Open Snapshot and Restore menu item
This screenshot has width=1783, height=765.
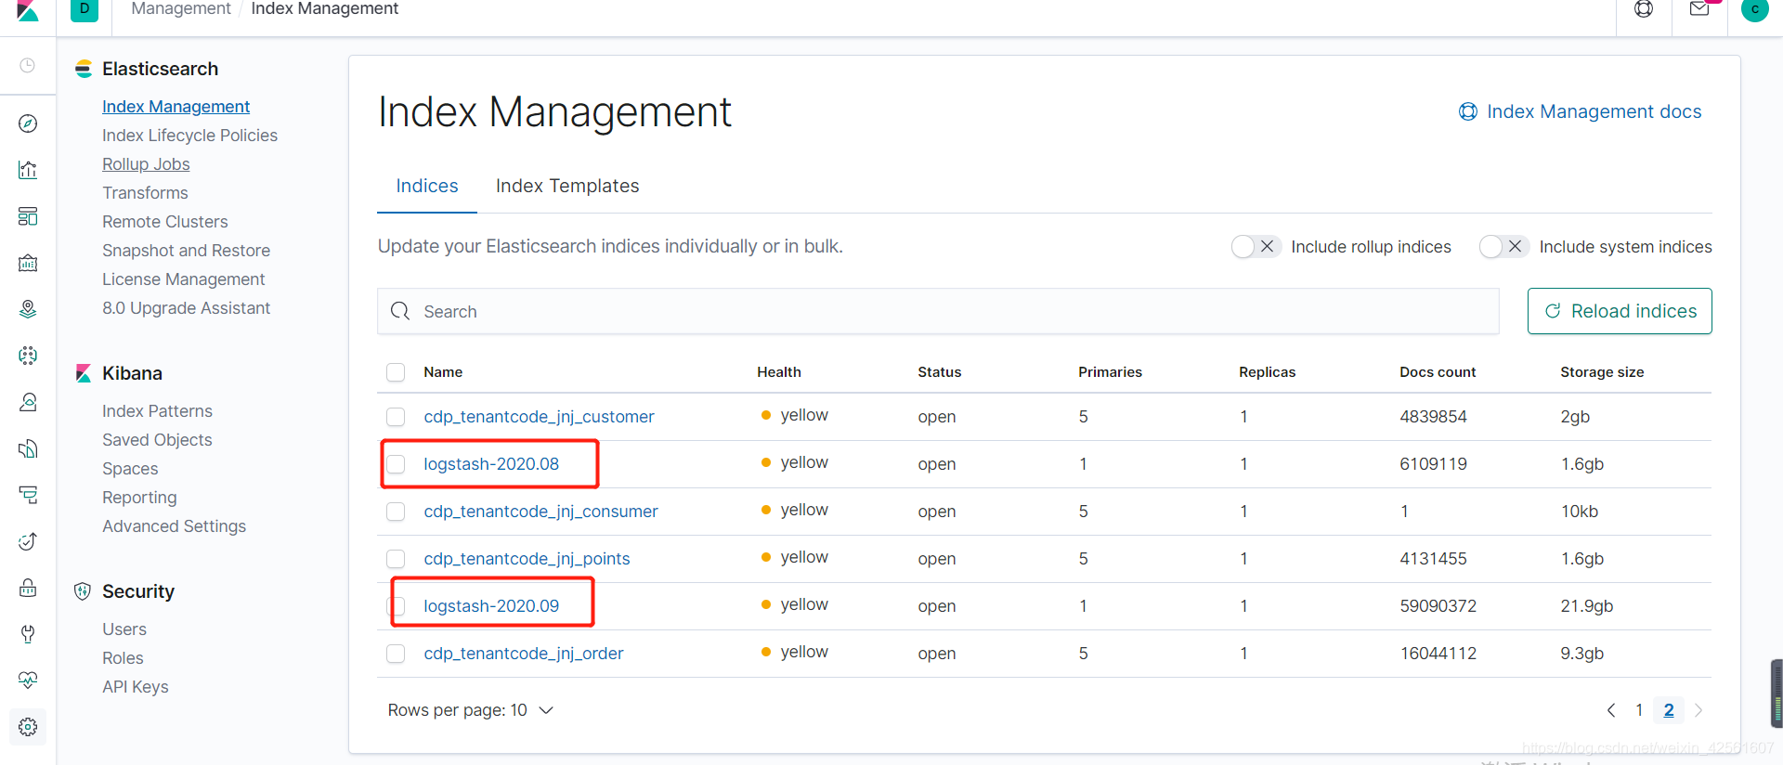coord(187,251)
